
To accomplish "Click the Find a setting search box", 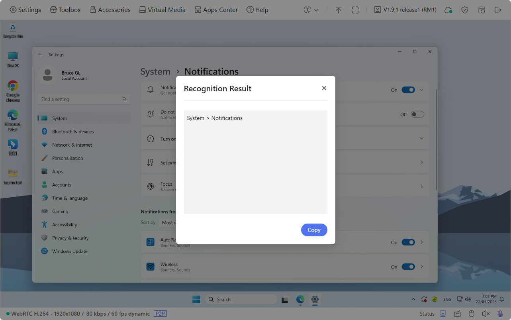I will point(84,99).
